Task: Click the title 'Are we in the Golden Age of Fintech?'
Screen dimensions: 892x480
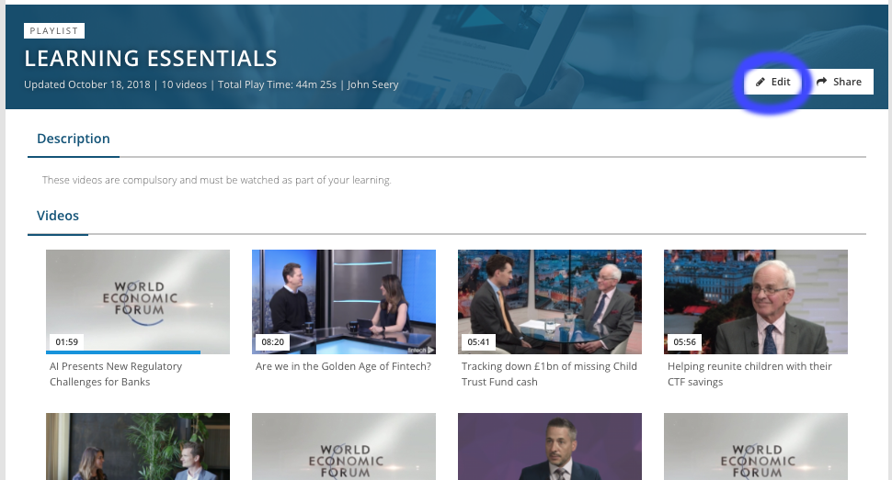Action: click(344, 366)
